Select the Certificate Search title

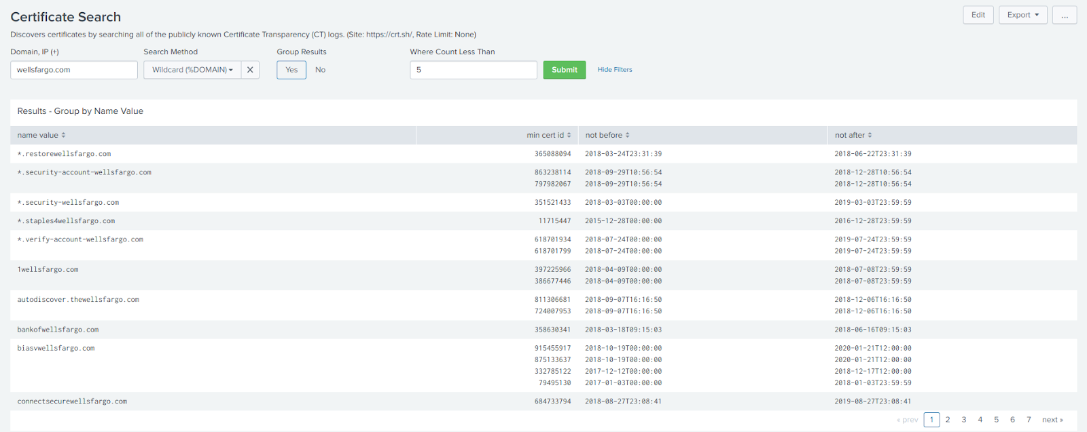click(x=66, y=17)
